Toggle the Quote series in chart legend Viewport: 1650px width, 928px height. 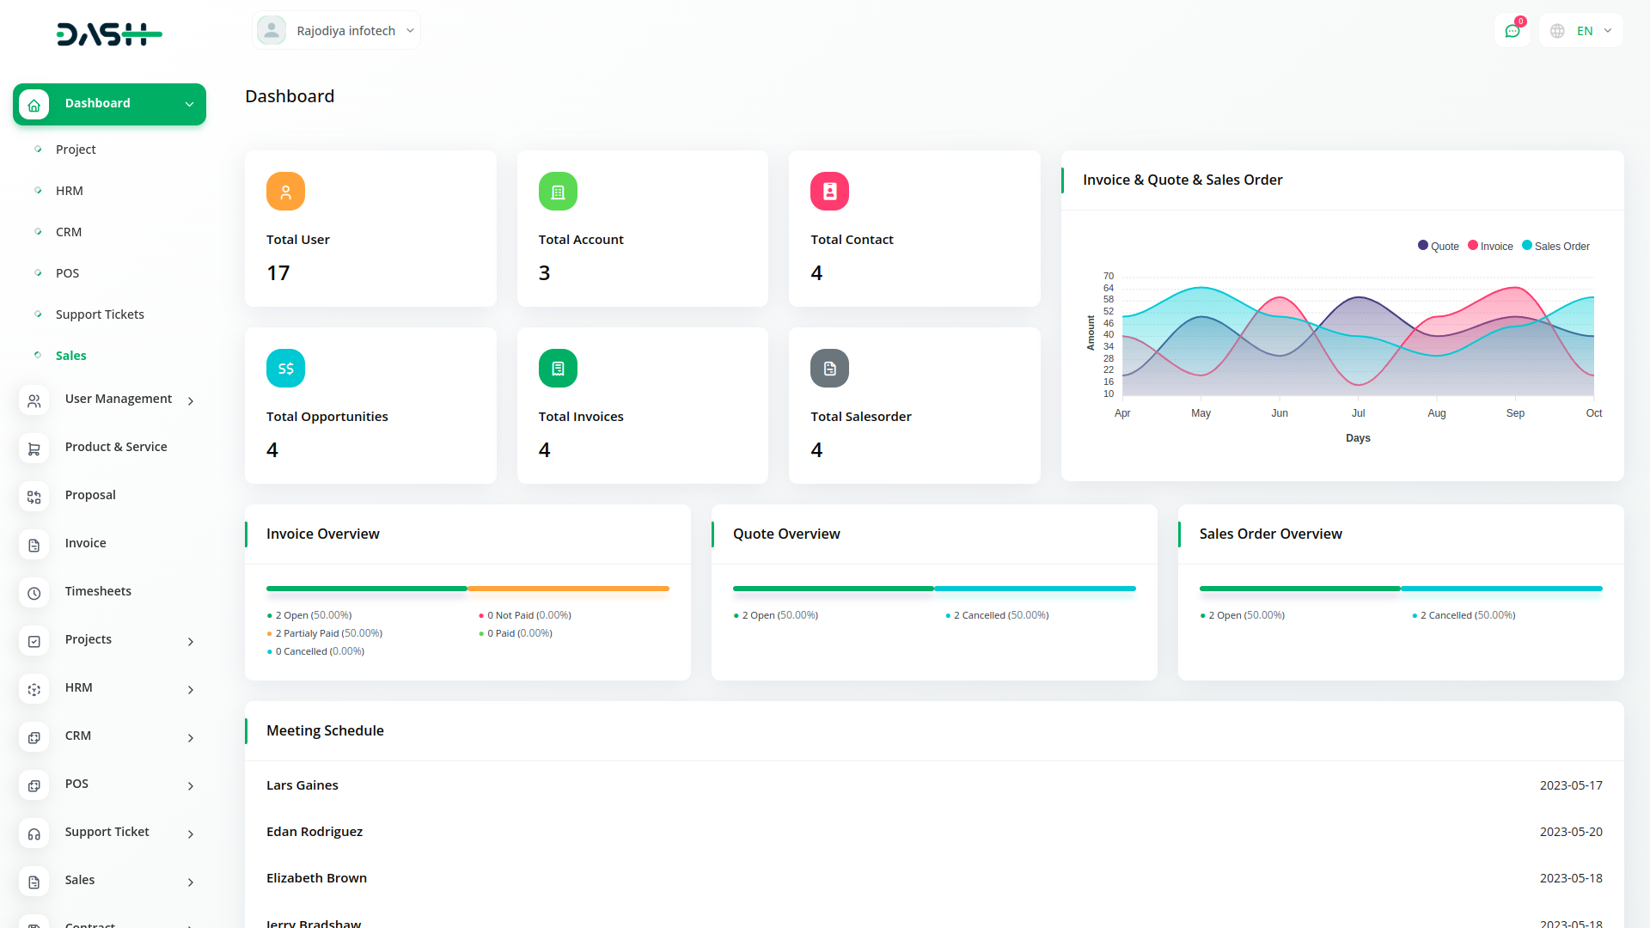pyautogui.click(x=1439, y=247)
